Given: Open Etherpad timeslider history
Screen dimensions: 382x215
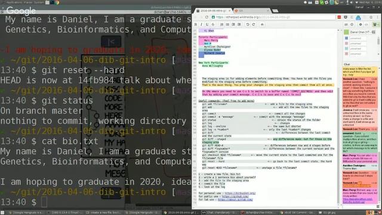Looking at the screenshot, I should tap(352, 24).
